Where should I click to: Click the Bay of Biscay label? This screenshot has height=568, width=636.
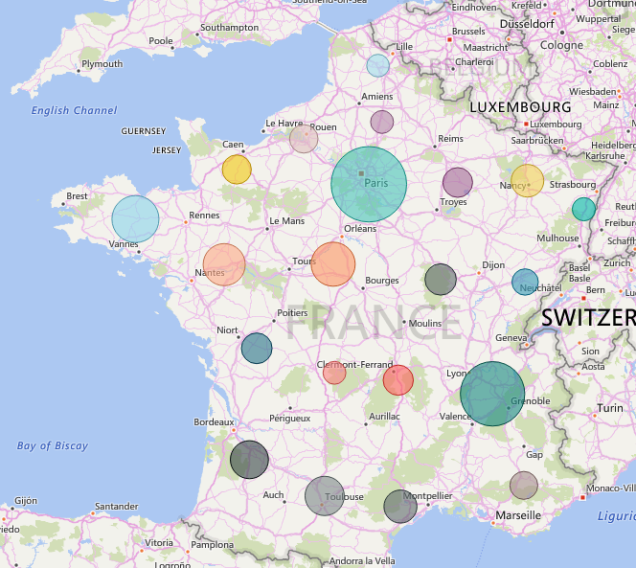tap(53, 446)
